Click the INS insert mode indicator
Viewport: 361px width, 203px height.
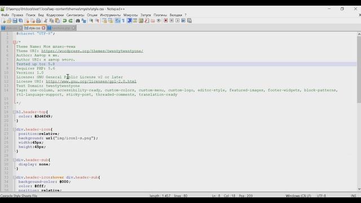pos(354,196)
